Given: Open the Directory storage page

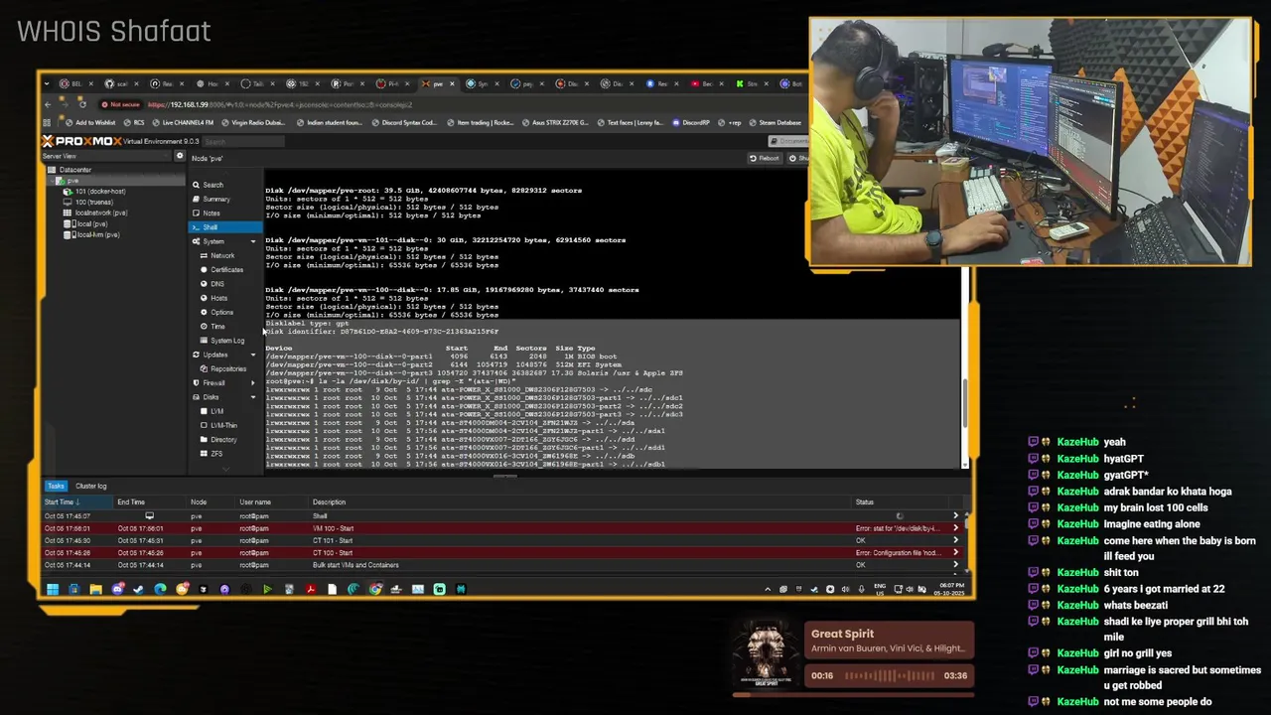Looking at the screenshot, I should tap(223, 439).
